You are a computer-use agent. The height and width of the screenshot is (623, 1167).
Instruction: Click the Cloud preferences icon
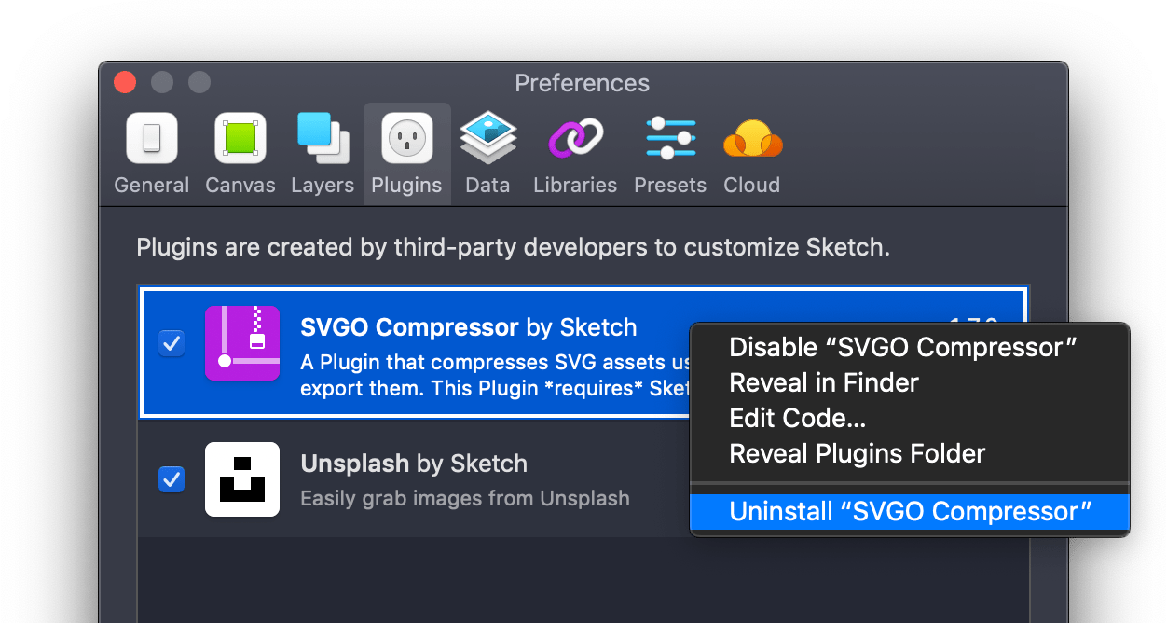point(751,138)
